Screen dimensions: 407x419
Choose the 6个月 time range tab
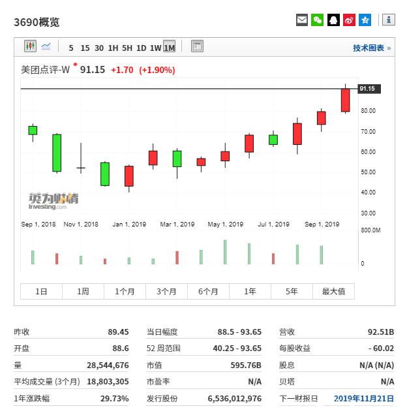pyautogui.click(x=208, y=291)
